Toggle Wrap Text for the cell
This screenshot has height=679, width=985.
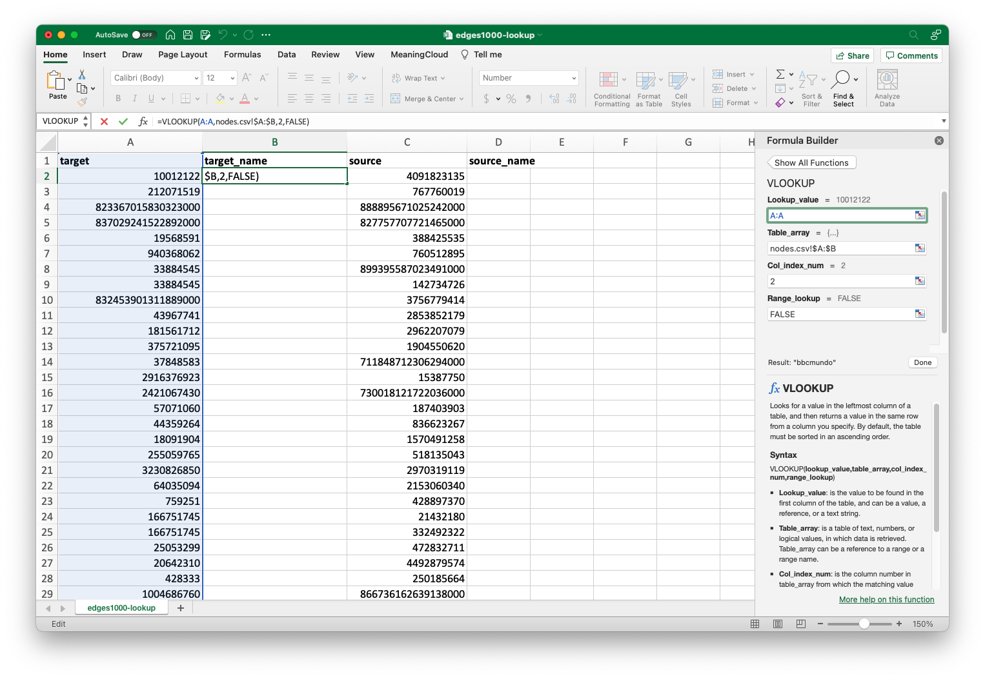pos(419,78)
